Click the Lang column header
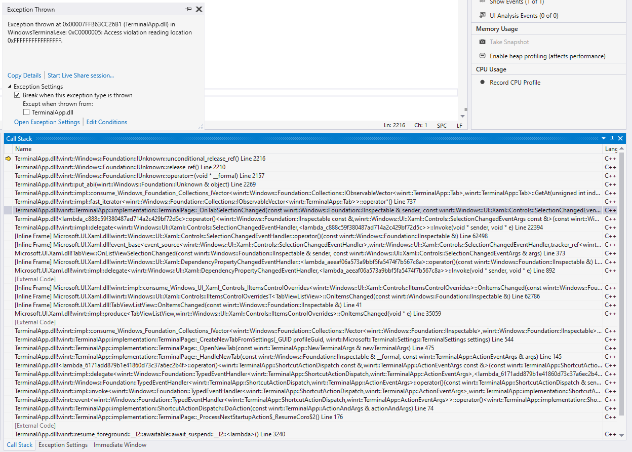Image resolution: width=632 pixels, height=452 pixels. point(611,149)
